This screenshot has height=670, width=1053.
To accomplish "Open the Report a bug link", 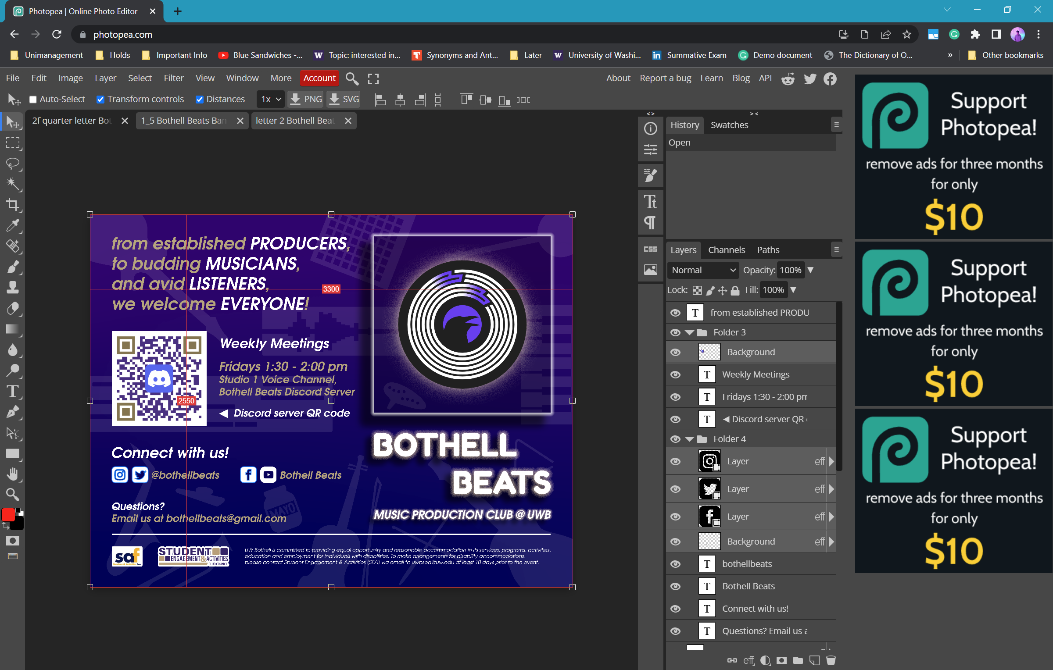I will [665, 78].
